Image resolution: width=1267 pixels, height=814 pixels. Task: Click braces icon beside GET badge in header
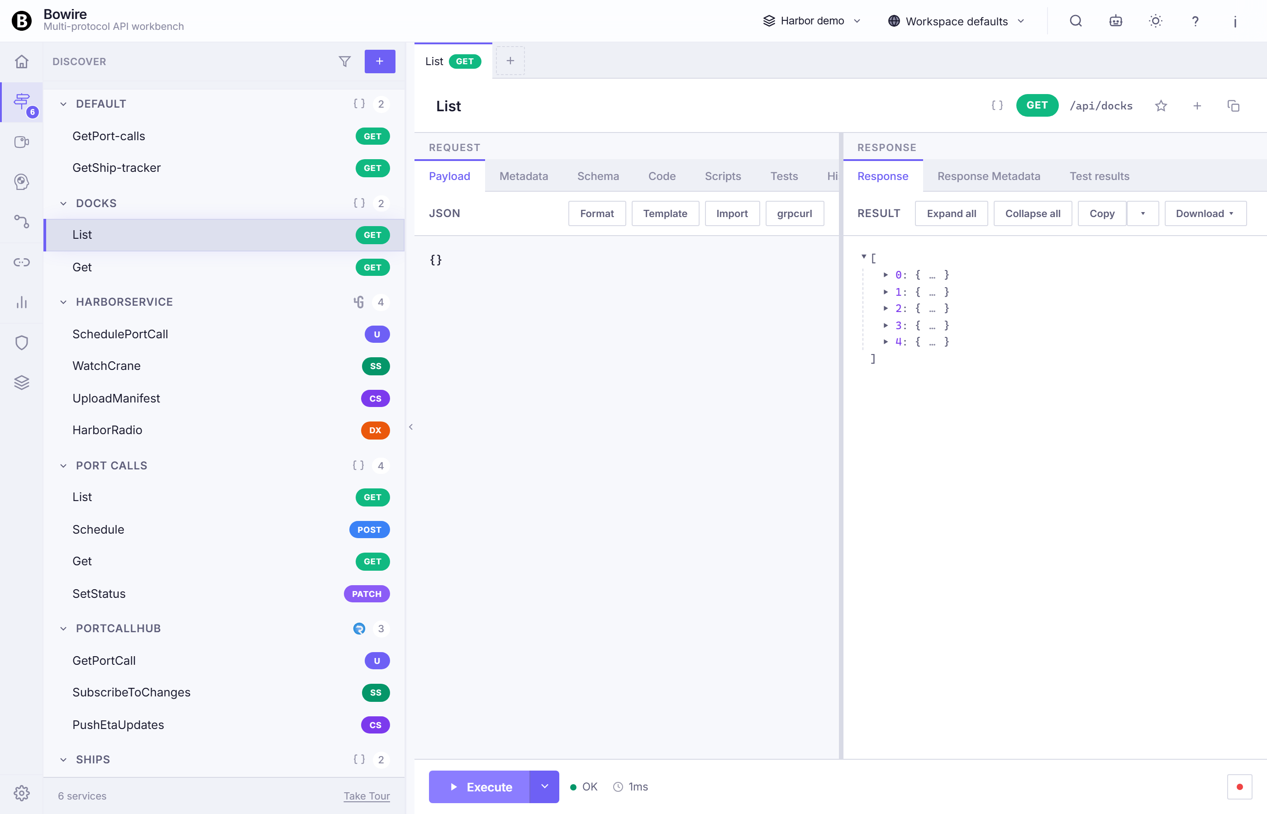(997, 106)
